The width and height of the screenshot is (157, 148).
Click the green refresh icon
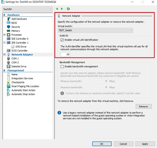[68, 9]
